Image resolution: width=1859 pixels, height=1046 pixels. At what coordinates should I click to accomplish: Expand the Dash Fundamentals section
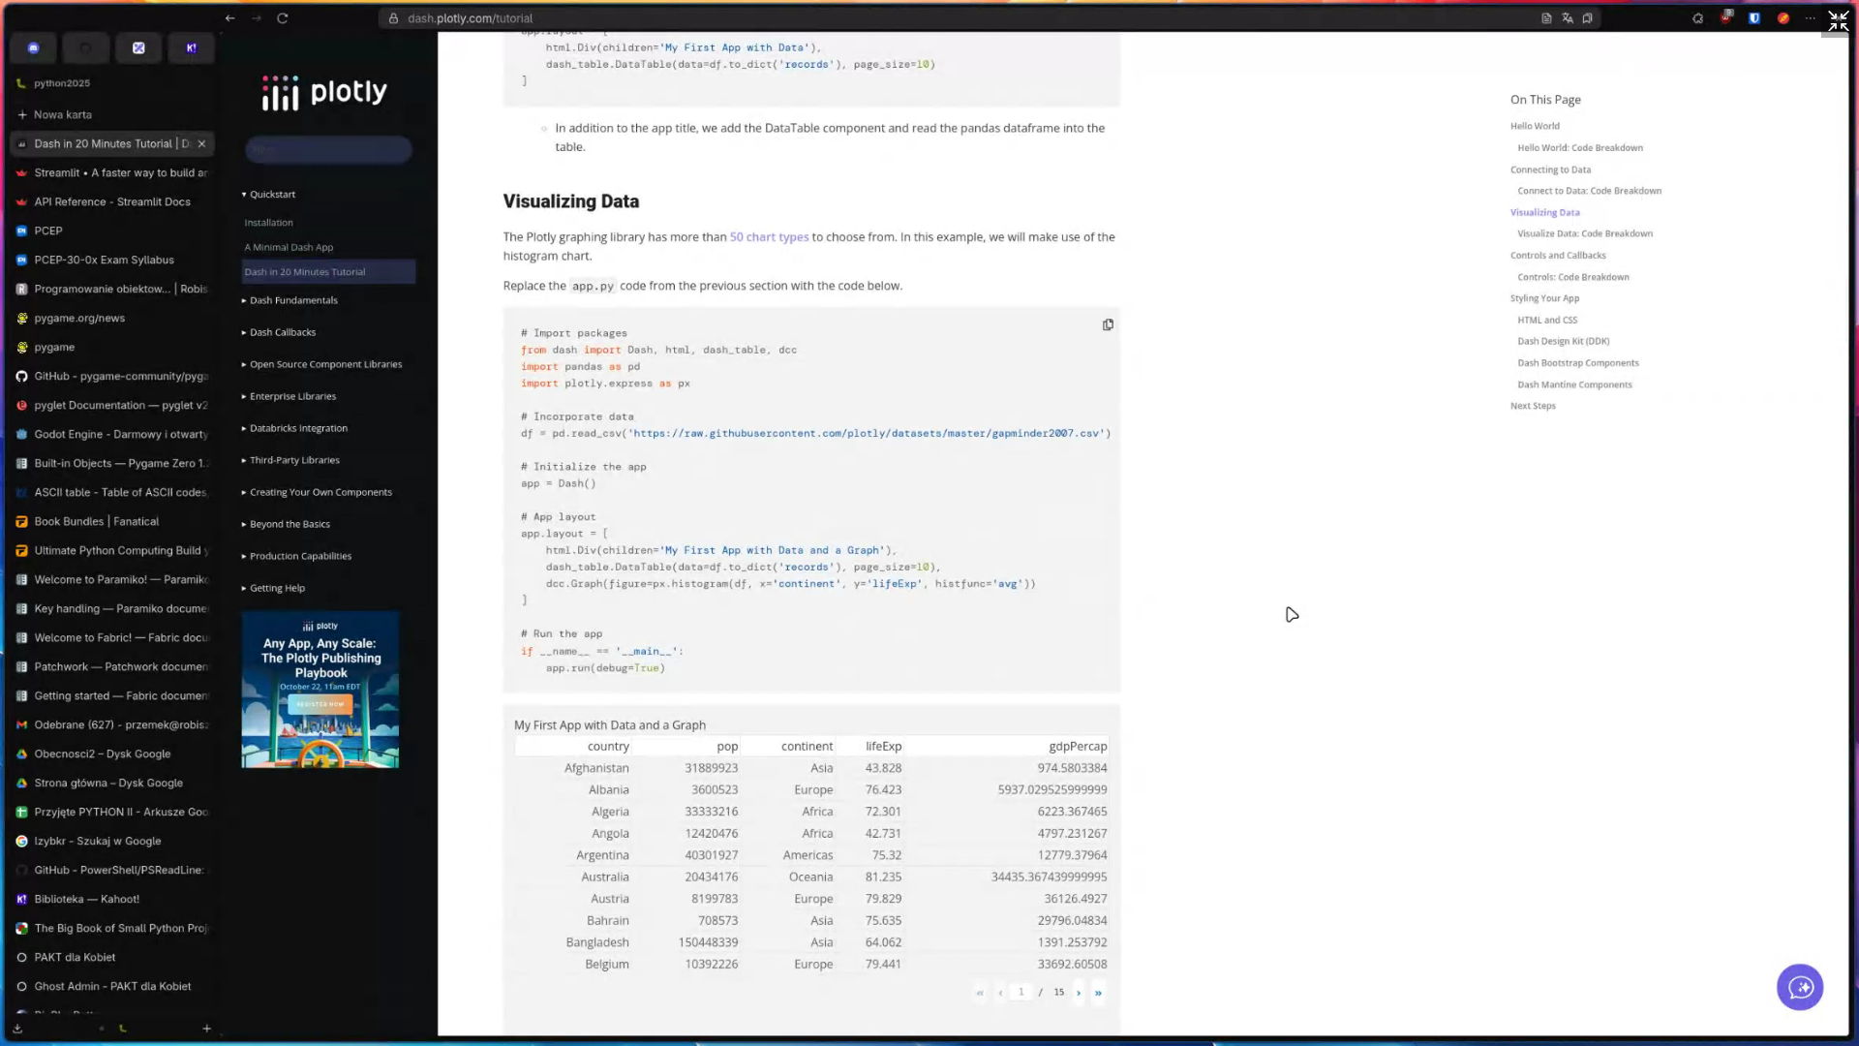click(293, 300)
